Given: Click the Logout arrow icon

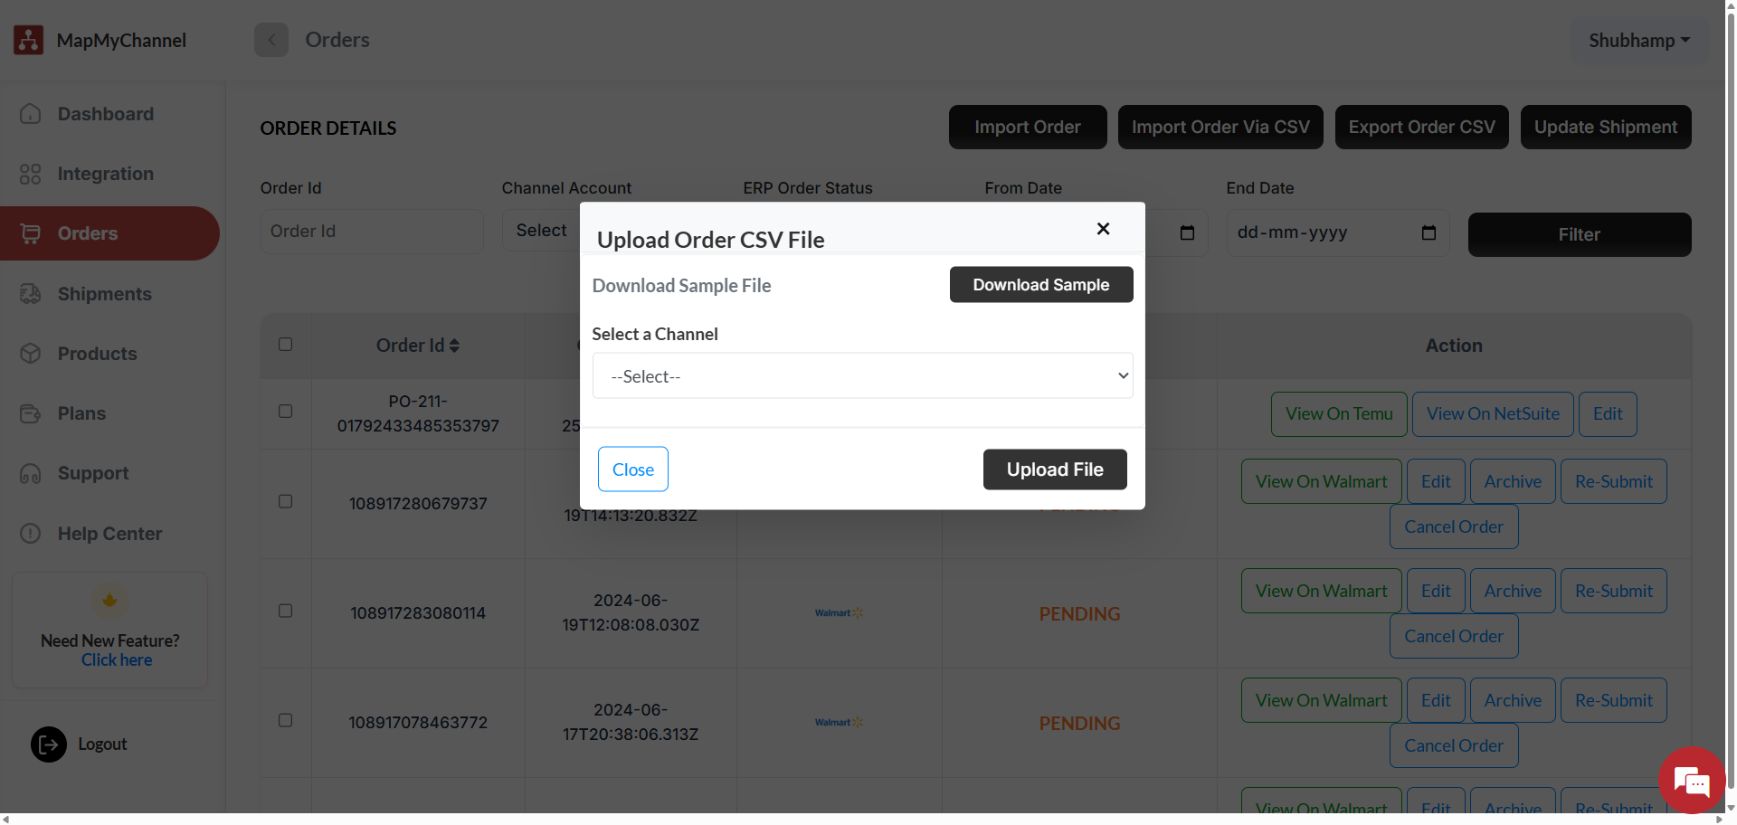Looking at the screenshot, I should tap(49, 744).
